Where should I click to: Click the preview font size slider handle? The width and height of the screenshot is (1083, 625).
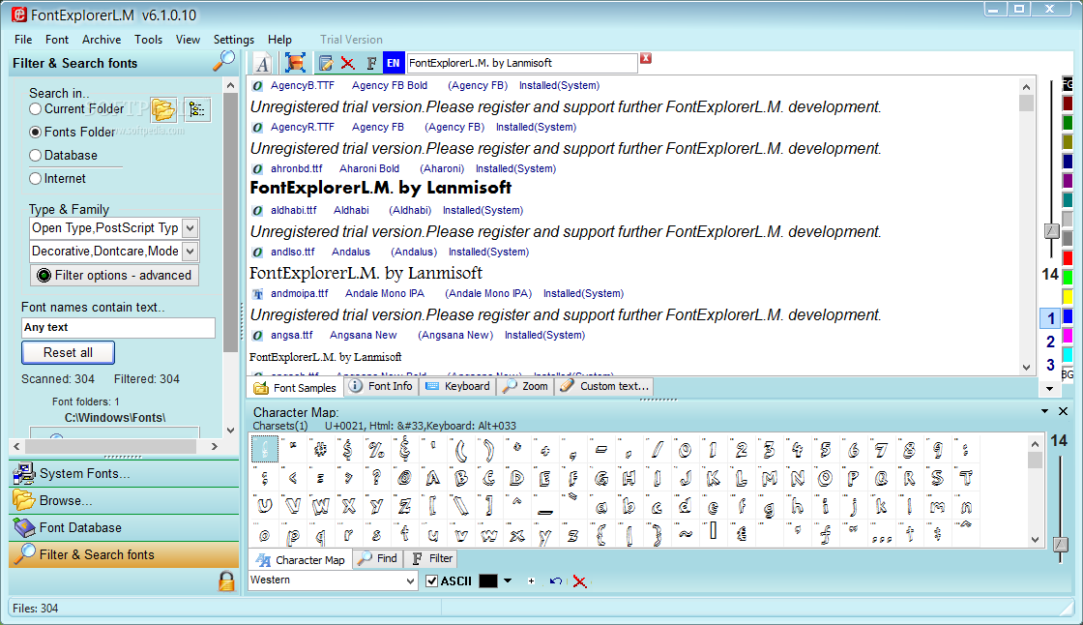[1051, 231]
